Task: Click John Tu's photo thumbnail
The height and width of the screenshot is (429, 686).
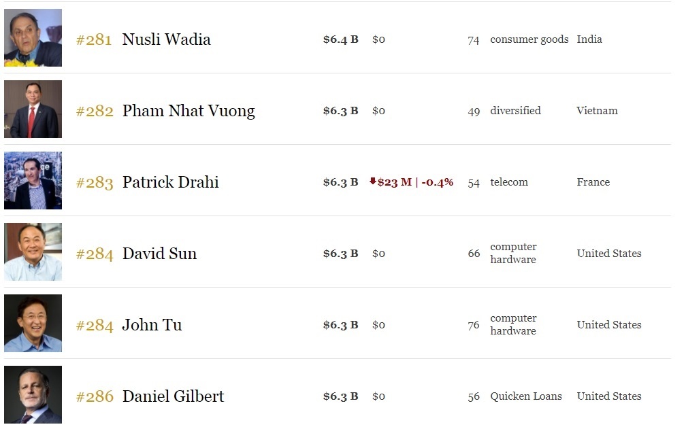Action: [33, 324]
